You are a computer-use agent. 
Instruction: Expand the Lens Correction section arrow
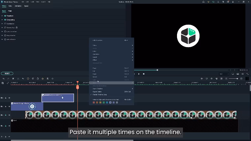[2, 31]
